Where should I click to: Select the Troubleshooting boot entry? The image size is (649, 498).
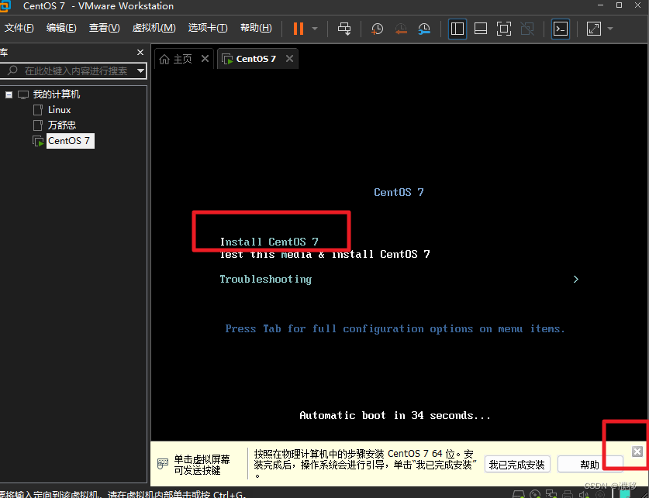point(266,280)
